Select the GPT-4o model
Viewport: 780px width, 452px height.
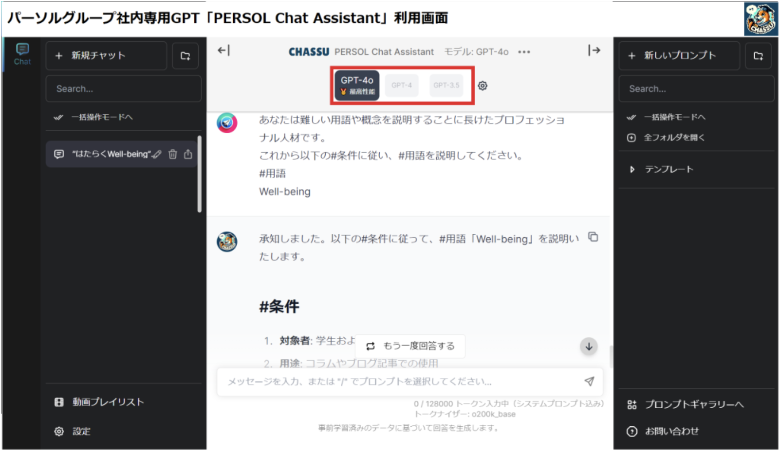[357, 85]
